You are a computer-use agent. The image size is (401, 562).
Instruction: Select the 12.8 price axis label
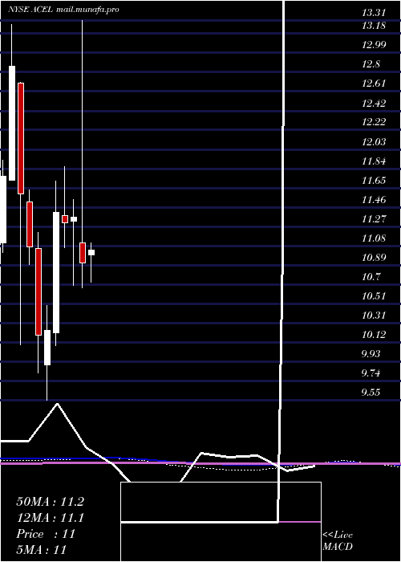[x=371, y=64]
